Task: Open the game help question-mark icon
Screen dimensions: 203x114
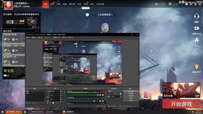Action: pyautogui.click(x=187, y=4)
